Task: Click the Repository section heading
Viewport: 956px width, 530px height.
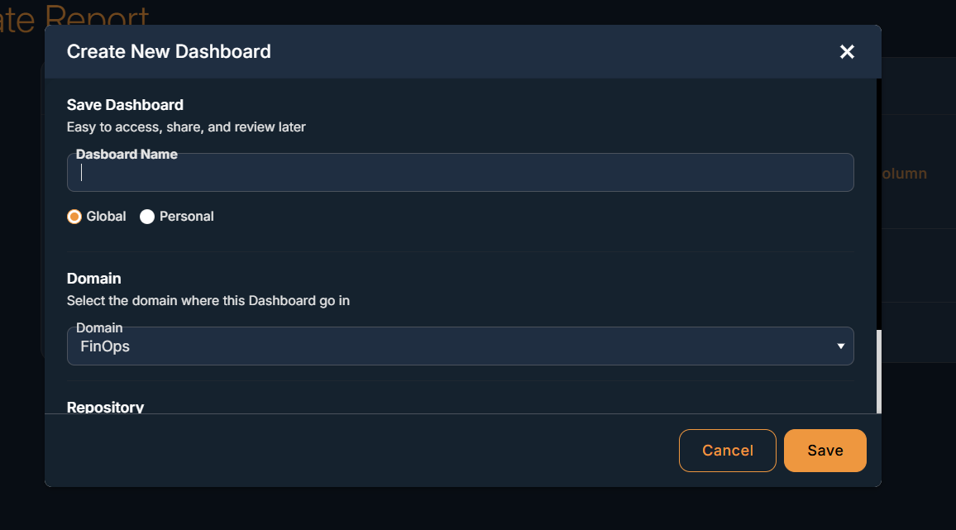Action: pyautogui.click(x=105, y=407)
